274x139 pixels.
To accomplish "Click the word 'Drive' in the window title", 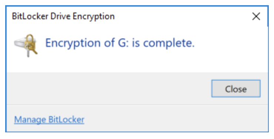I will tap(60, 16).
